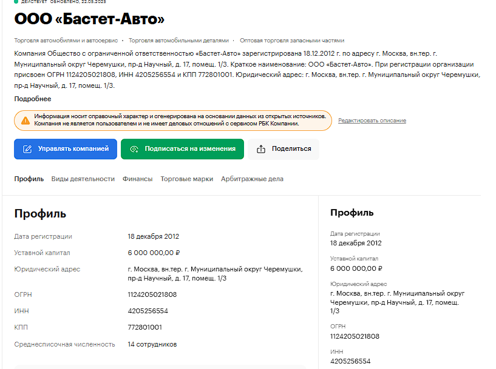496x369 pixels.
Task: Click category Торговля автомобильными деталями
Action: 178,41
